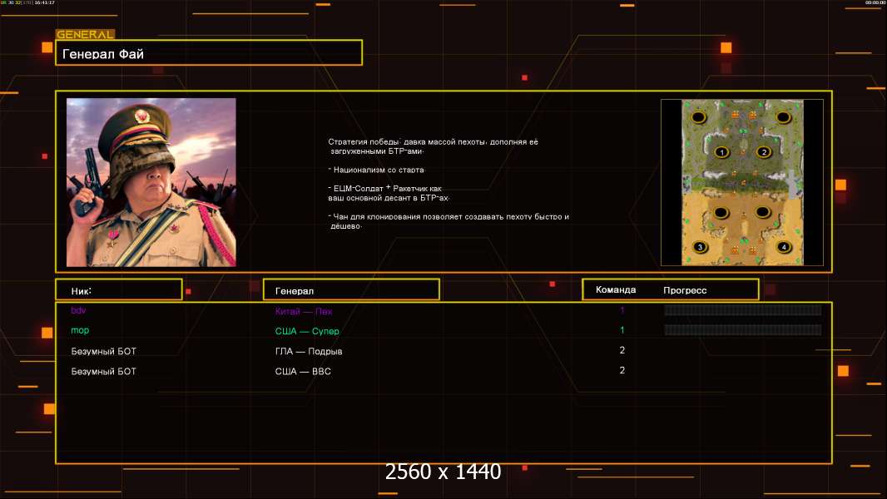Click the Китай — Пех general entry

[x=304, y=311]
